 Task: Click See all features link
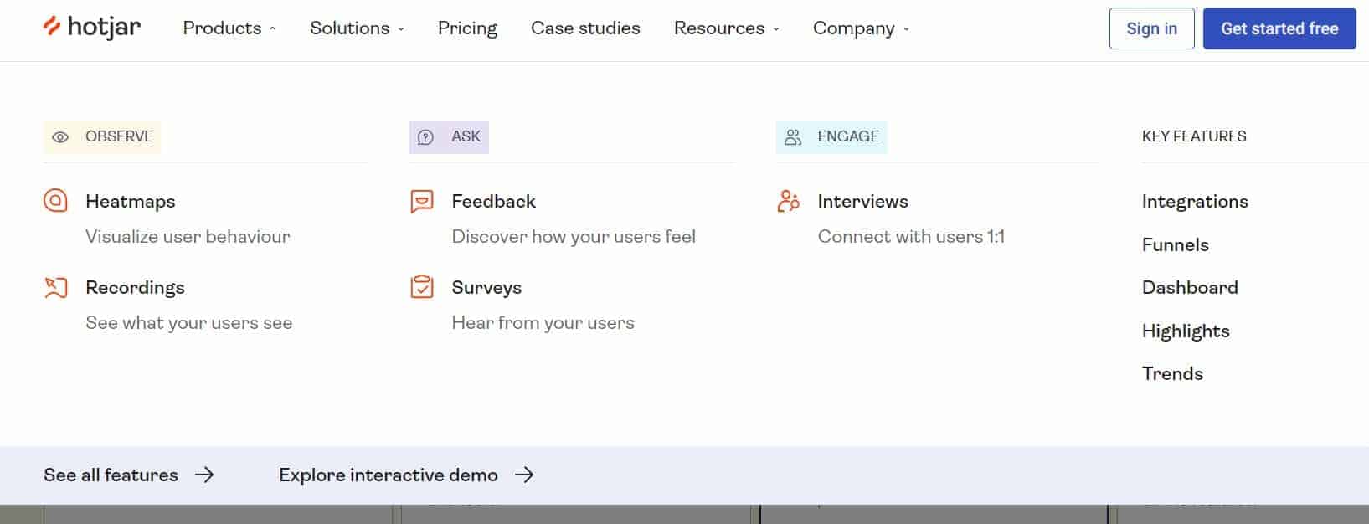click(111, 475)
